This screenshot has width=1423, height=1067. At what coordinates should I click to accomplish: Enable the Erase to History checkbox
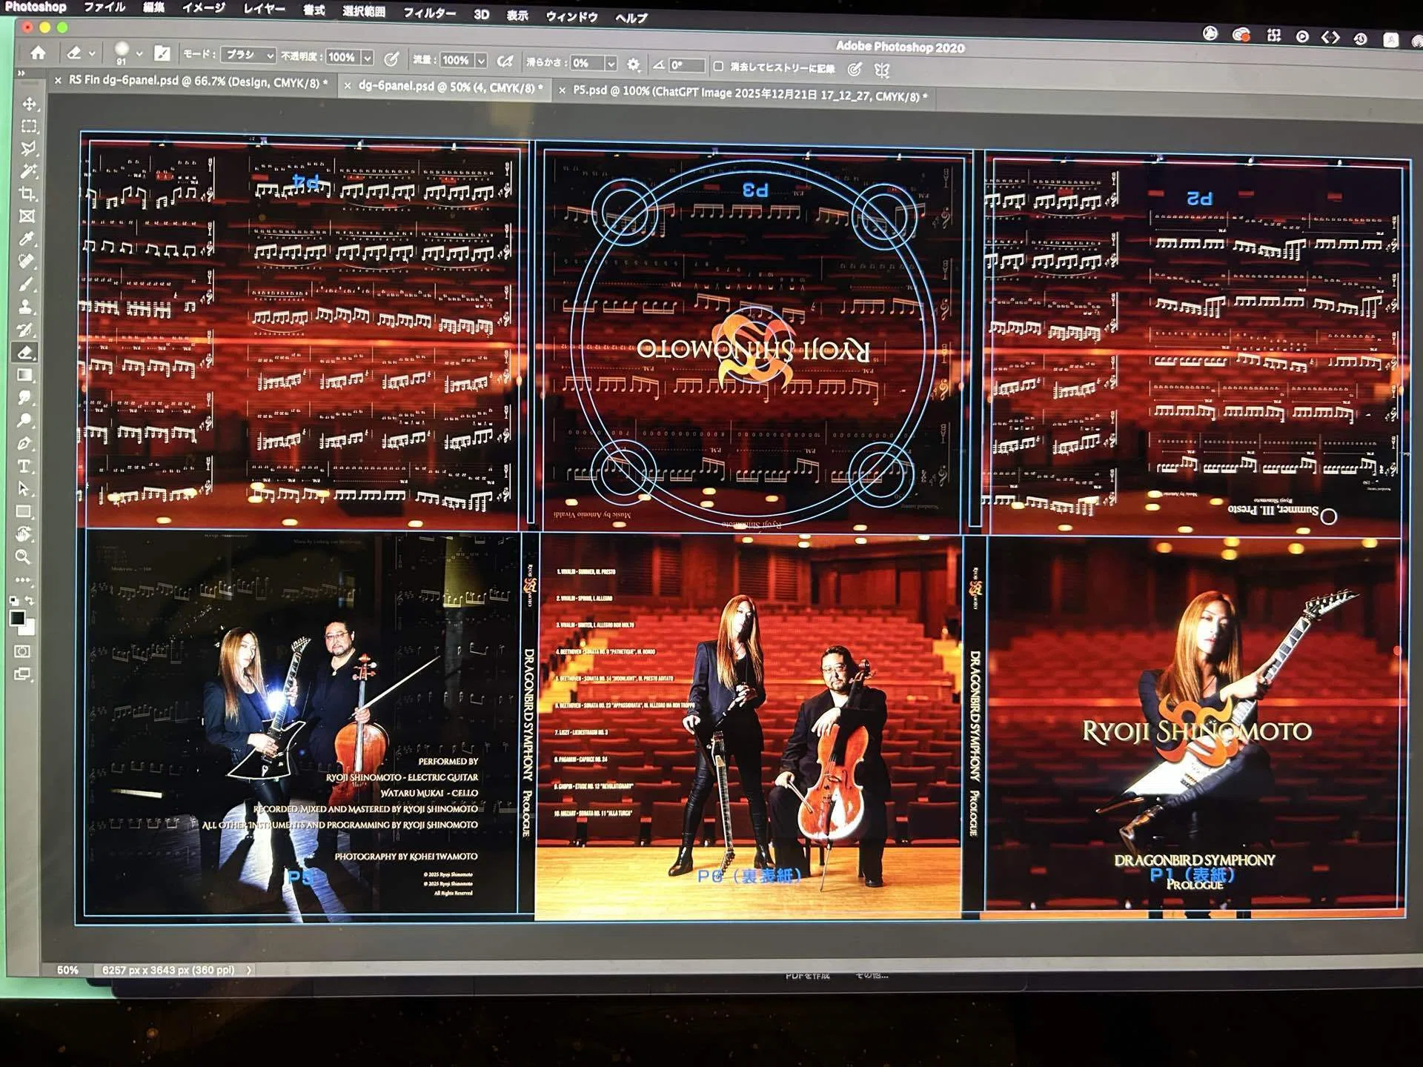[717, 67]
